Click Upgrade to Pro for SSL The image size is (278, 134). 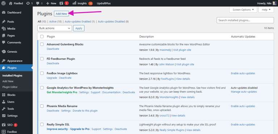click(x=80, y=129)
